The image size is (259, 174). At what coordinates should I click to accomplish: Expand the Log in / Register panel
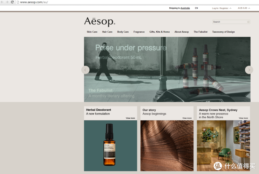click(221, 8)
